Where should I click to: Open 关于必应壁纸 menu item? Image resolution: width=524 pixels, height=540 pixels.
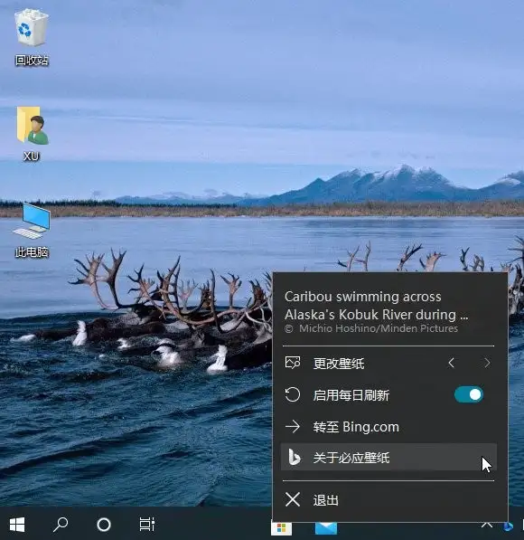(x=388, y=458)
